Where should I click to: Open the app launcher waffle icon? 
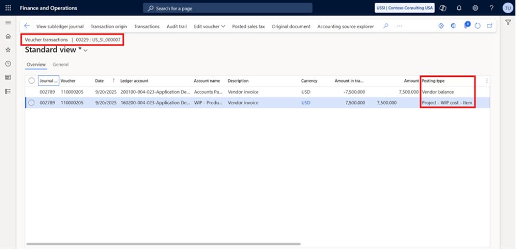[x=8, y=8]
